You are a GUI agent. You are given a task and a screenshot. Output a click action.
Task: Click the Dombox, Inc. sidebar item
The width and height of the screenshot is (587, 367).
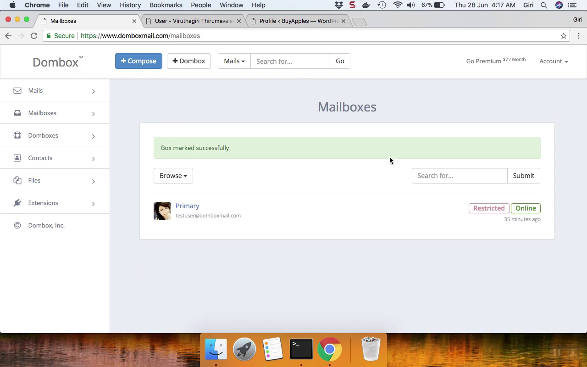tap(55, 225)
